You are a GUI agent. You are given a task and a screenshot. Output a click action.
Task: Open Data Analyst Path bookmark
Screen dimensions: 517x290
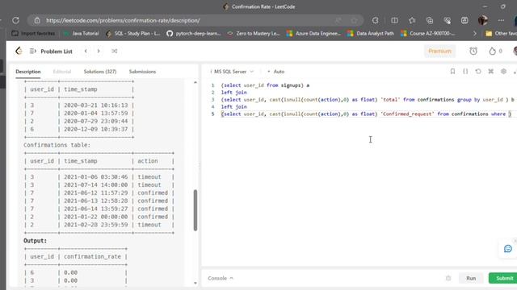[x=371, y=33]
